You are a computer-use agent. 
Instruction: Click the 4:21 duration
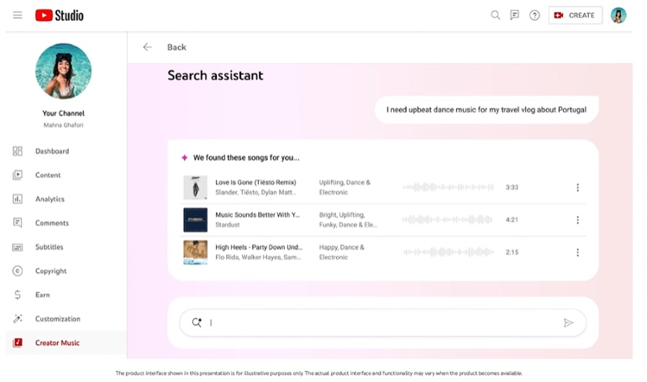[512, 220]
